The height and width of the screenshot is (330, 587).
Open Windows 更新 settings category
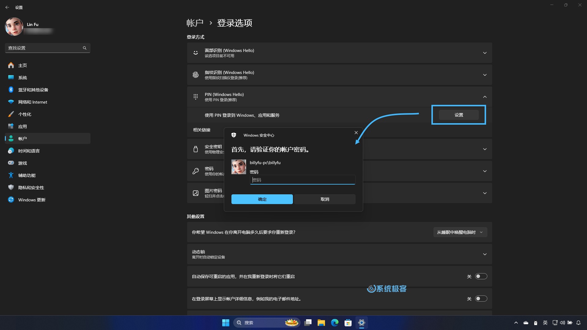point(47,200)
